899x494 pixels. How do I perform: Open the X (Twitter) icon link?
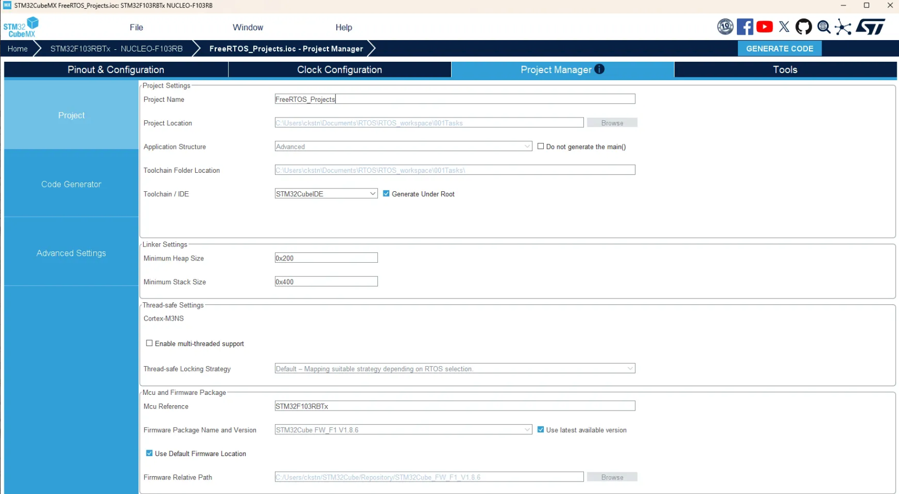point(784,27)
